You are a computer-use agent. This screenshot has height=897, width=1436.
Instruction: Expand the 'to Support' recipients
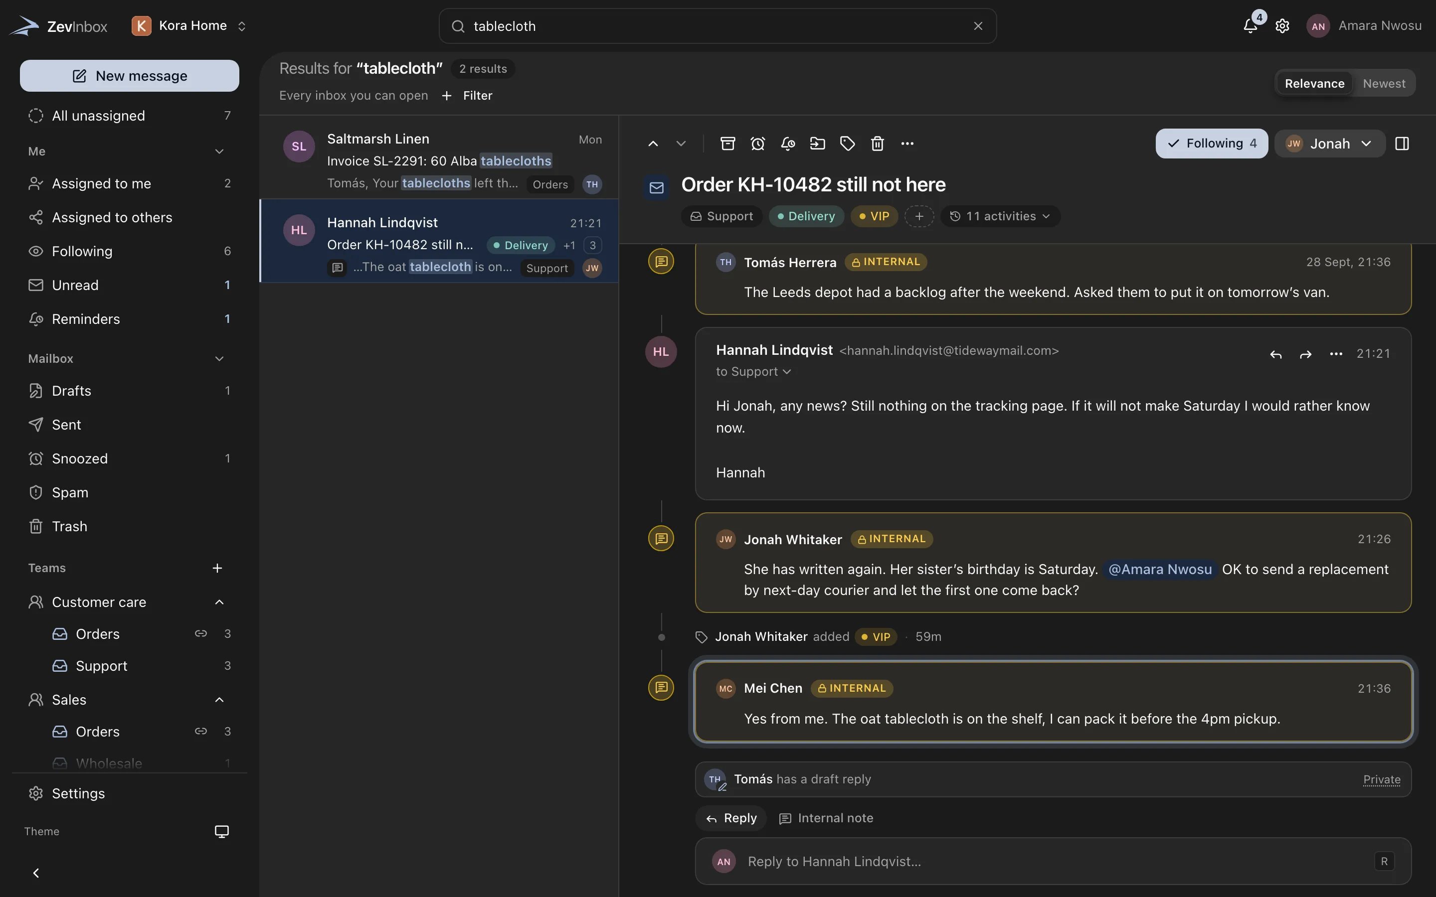(x=753, y=372)
